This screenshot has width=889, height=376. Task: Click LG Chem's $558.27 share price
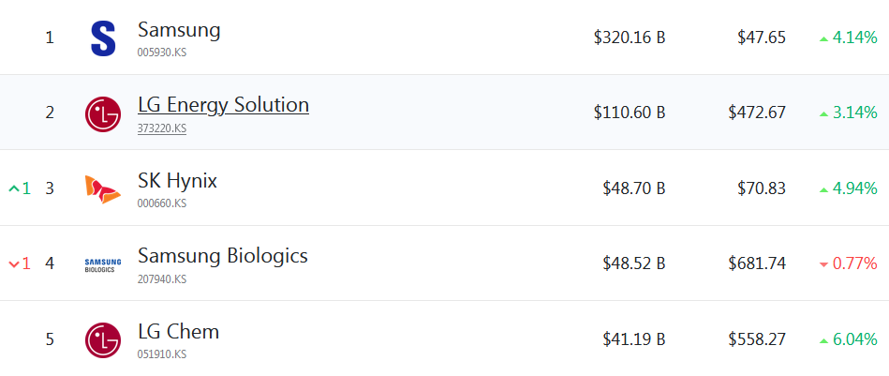coord(756,339)
